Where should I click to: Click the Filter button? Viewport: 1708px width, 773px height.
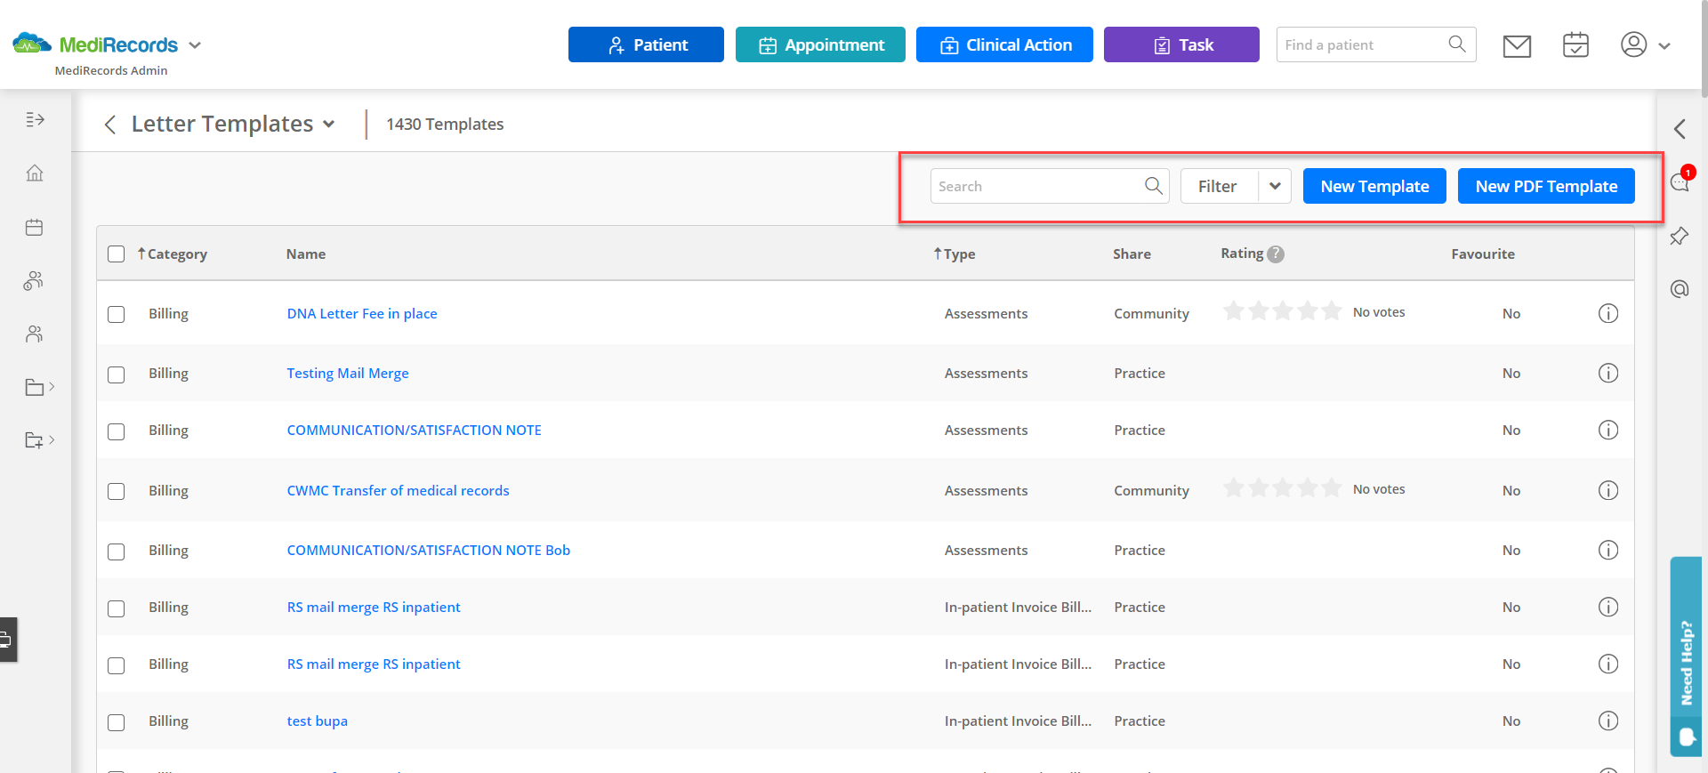(1219, 186)
